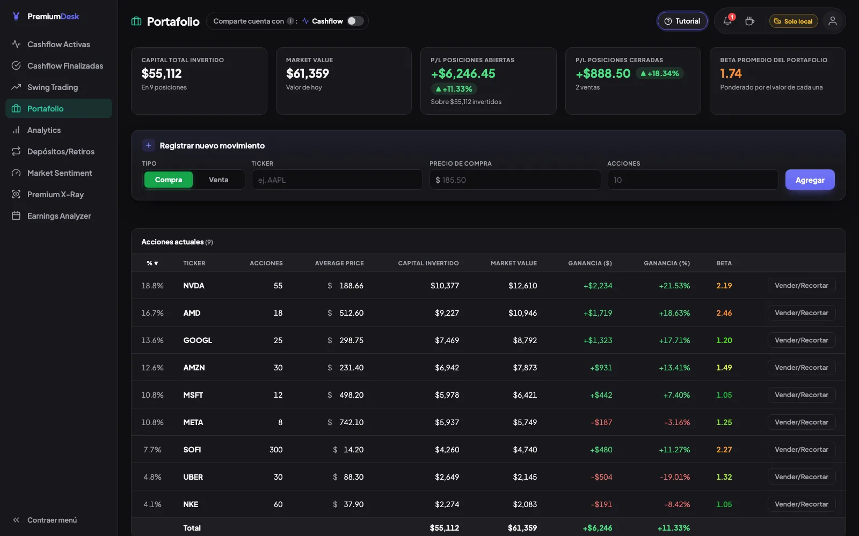
Task: Toggle the Cashflow account sharing switch
Action: tap(355, 21)
